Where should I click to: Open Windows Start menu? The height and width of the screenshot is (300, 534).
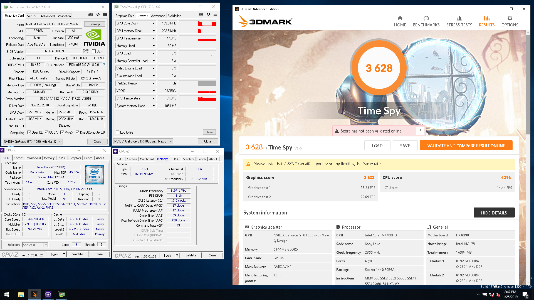pos(7,294)
